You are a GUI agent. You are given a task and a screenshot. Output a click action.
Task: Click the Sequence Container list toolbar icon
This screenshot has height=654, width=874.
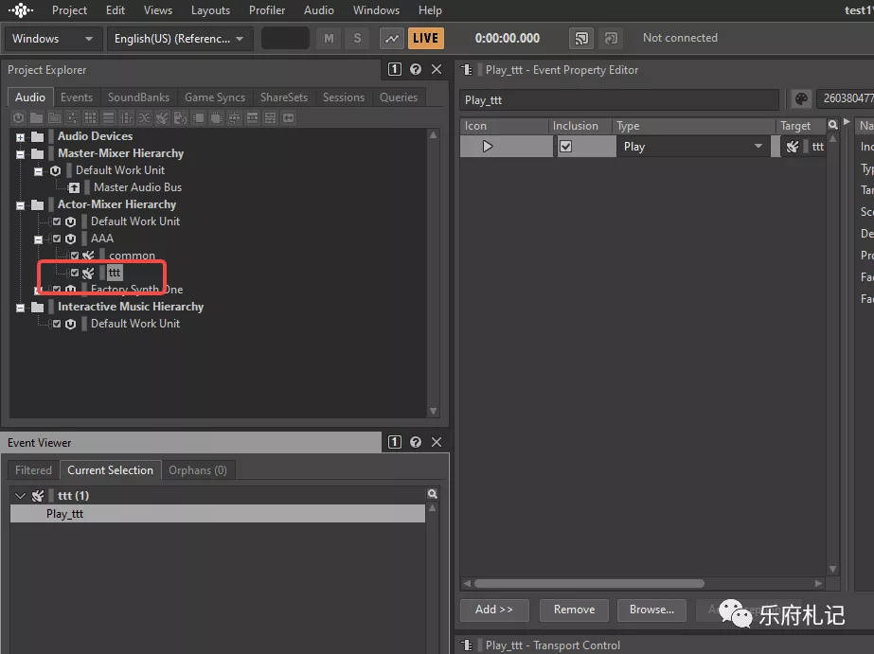[x=108, y=117]
